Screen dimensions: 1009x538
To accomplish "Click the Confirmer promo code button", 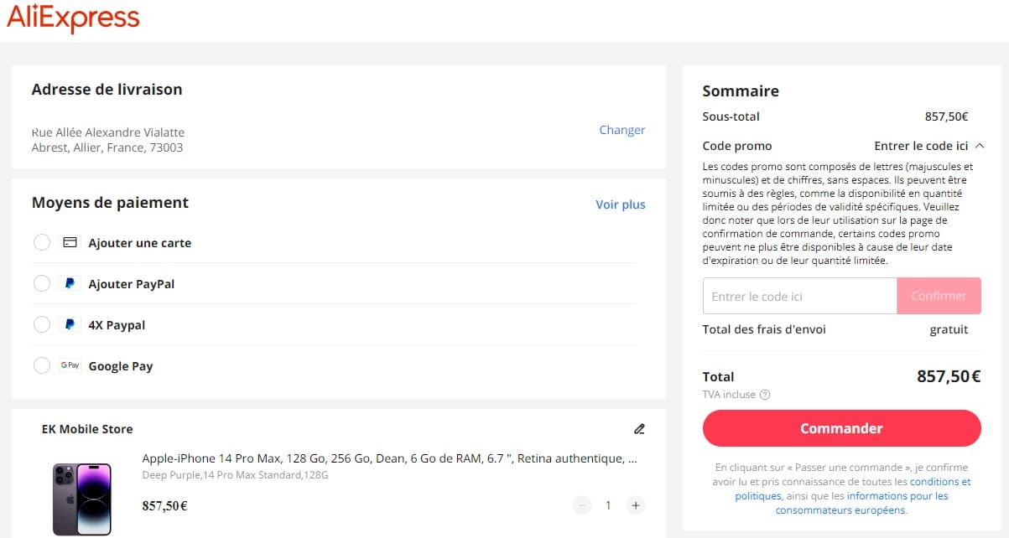I will coord(939,296).
